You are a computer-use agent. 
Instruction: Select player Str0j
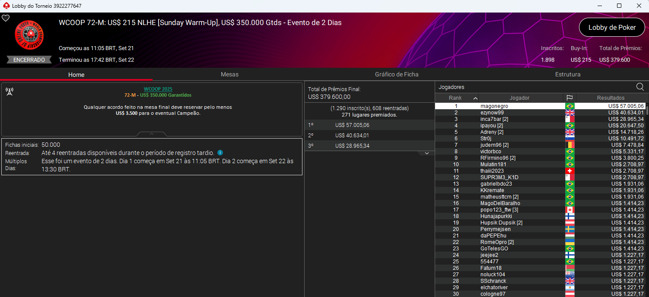tap(540, 139)
